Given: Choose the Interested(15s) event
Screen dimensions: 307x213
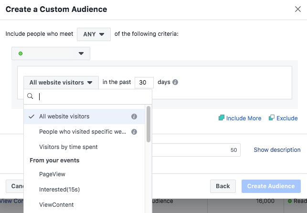Looking at the screenshot, I should tap(84, 189).
